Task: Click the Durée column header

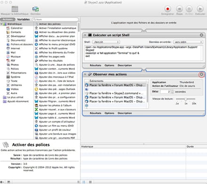Action: 197,147
